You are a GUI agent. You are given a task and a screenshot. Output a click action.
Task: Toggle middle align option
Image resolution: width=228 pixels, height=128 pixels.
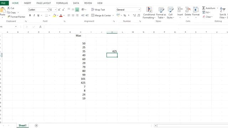[73, 10]
